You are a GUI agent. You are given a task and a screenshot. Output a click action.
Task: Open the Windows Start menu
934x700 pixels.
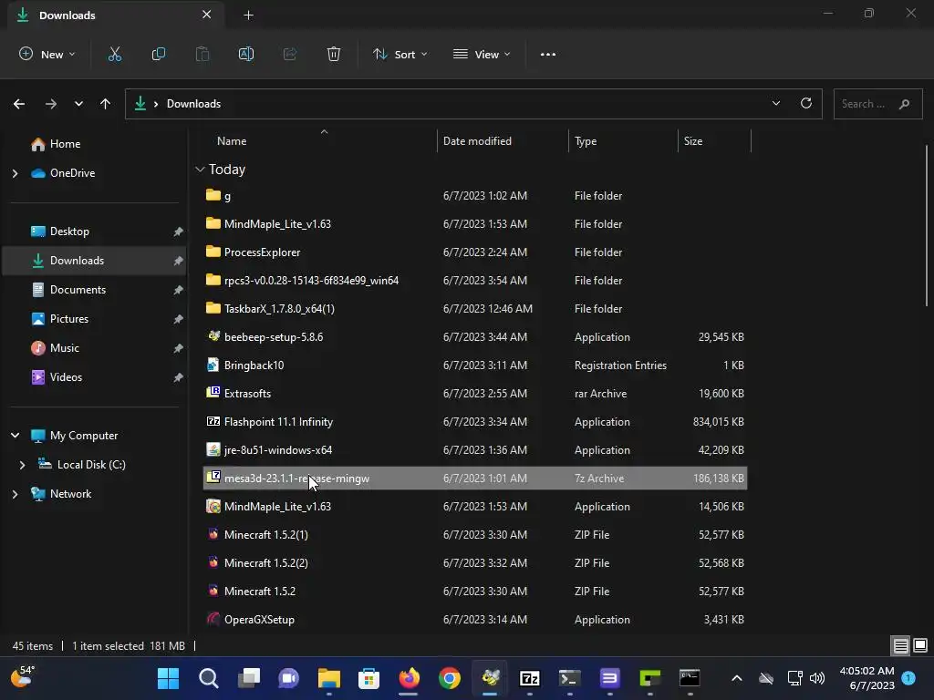(x=168, y=678)
